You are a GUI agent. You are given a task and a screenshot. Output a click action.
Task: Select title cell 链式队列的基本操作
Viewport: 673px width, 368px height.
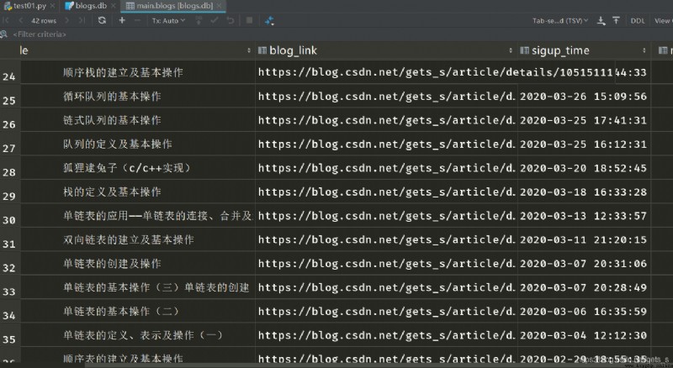pos(137,120)
